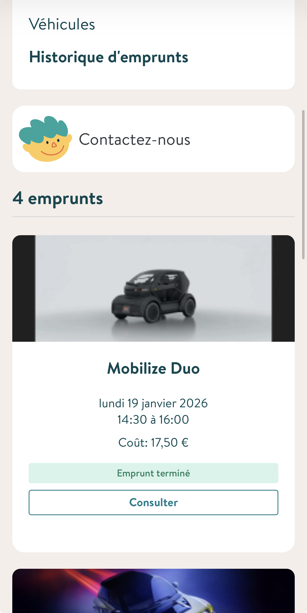Click the dark left edge of the car photo
Viewport: 307px width, 613px height.
pos(24,288)
